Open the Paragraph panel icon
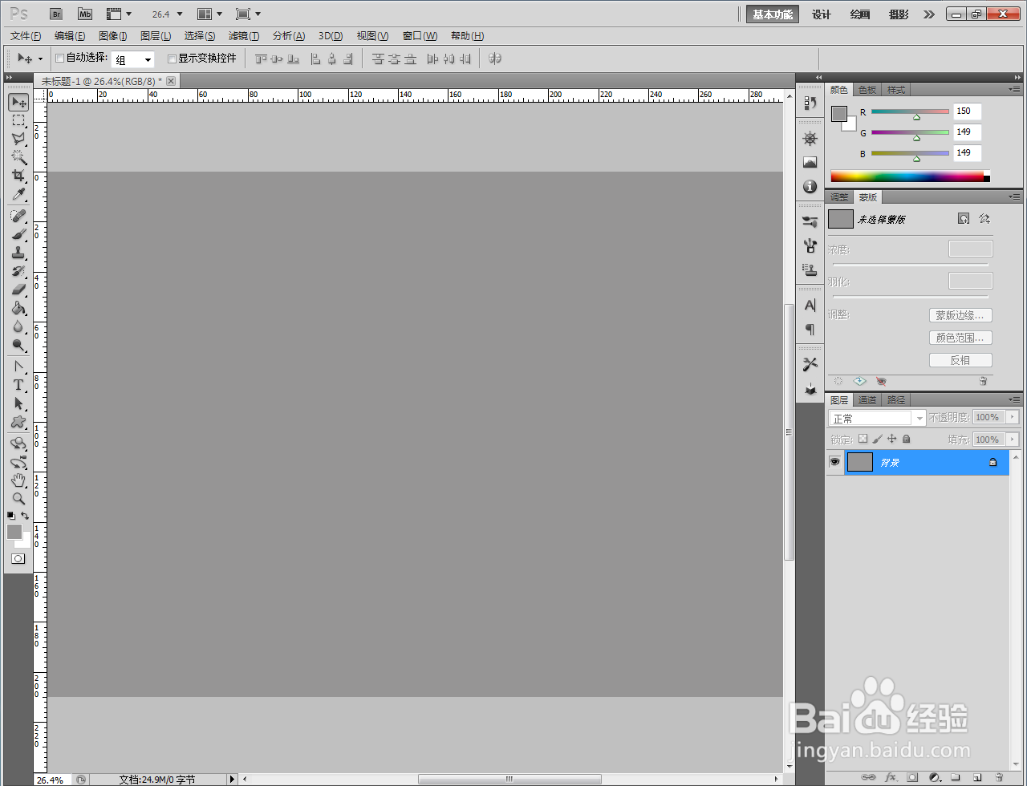The height and width of the screenshot is (786, 1027). (810, 330)
